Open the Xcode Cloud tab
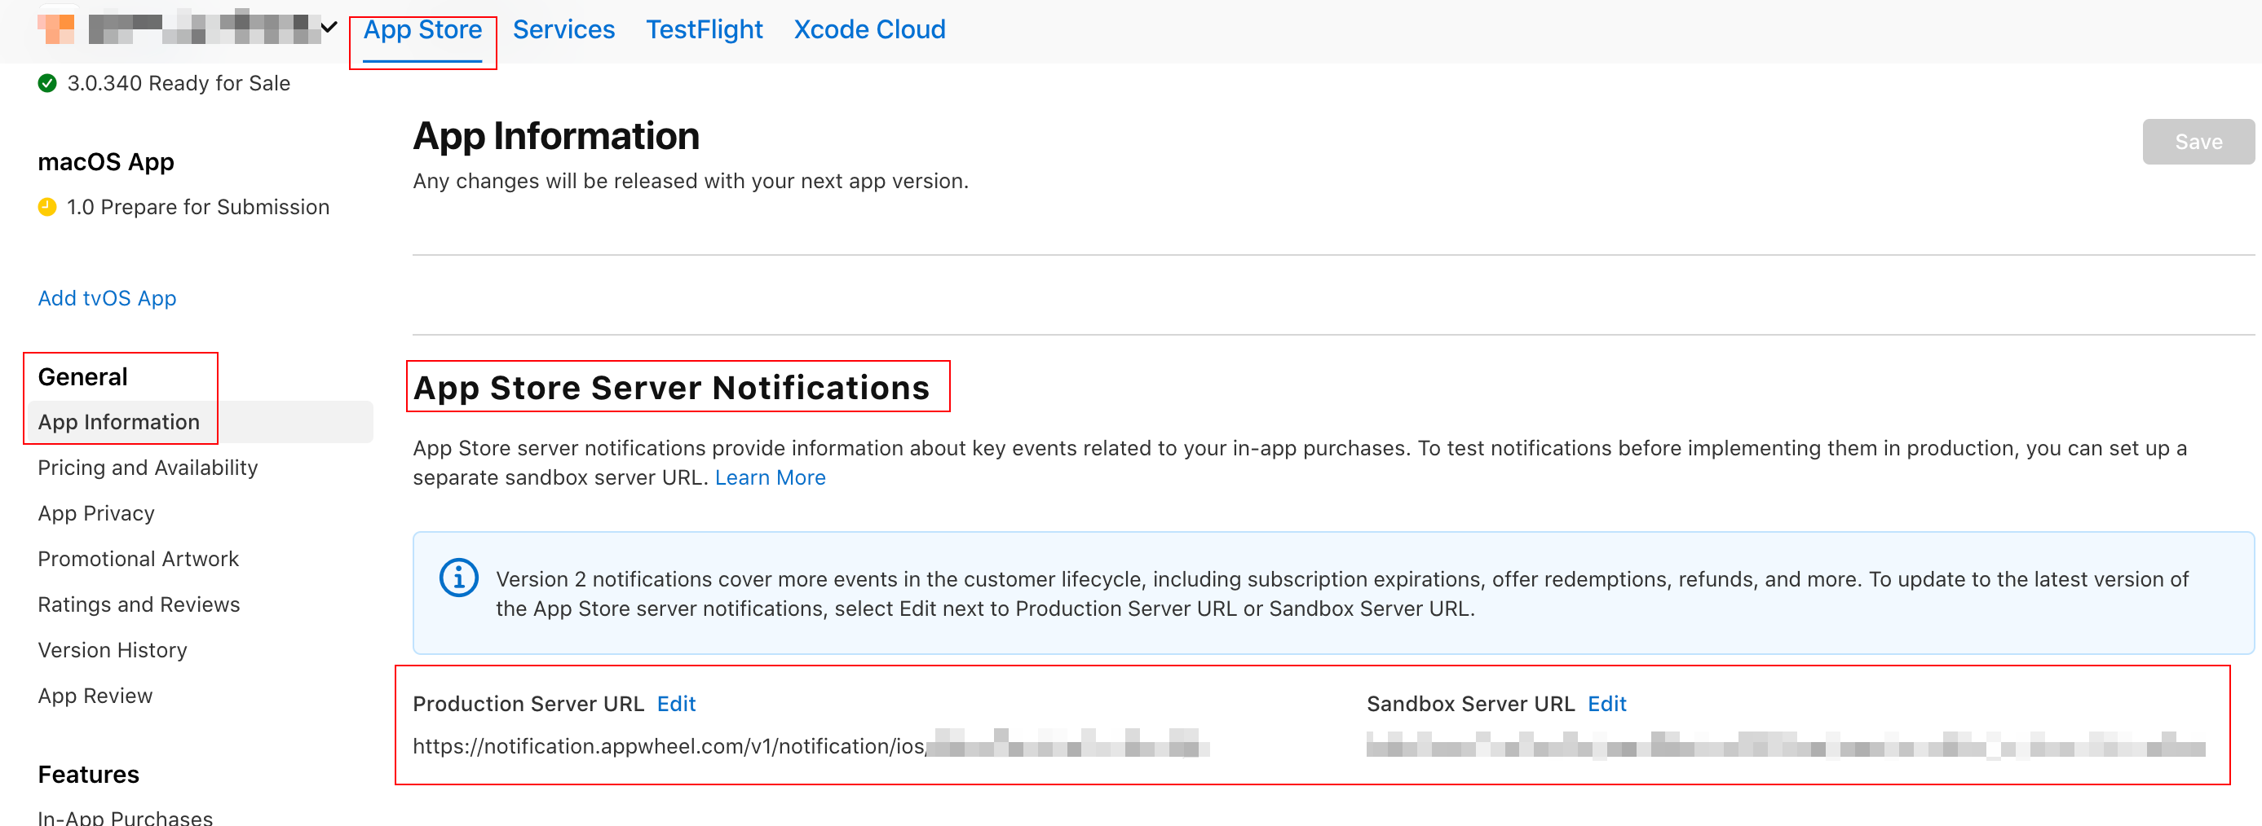 click(x=868, y=30)
